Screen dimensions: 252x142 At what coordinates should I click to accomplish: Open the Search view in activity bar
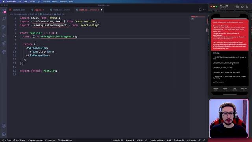pyautogui.click(x=4, y=19)
